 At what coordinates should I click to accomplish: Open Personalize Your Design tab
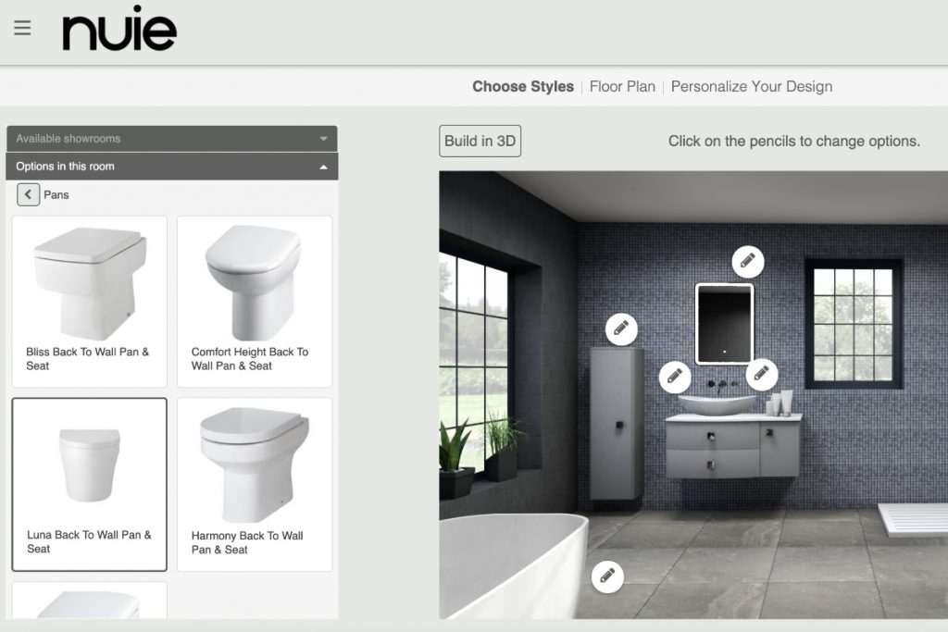[x=752, y=86]
